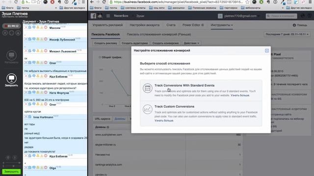Expand the Tools (Инструменты) dropdown menu
The width and height of the screenshot is (314, 176).
click(x=221, y=25)
